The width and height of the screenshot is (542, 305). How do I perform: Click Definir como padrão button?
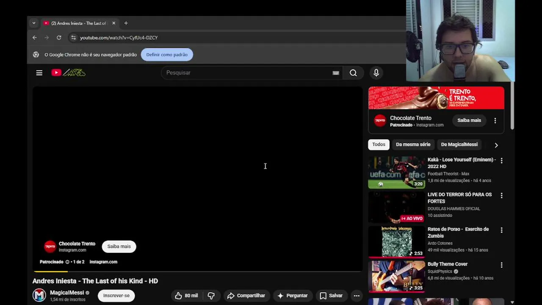(167, 55)
